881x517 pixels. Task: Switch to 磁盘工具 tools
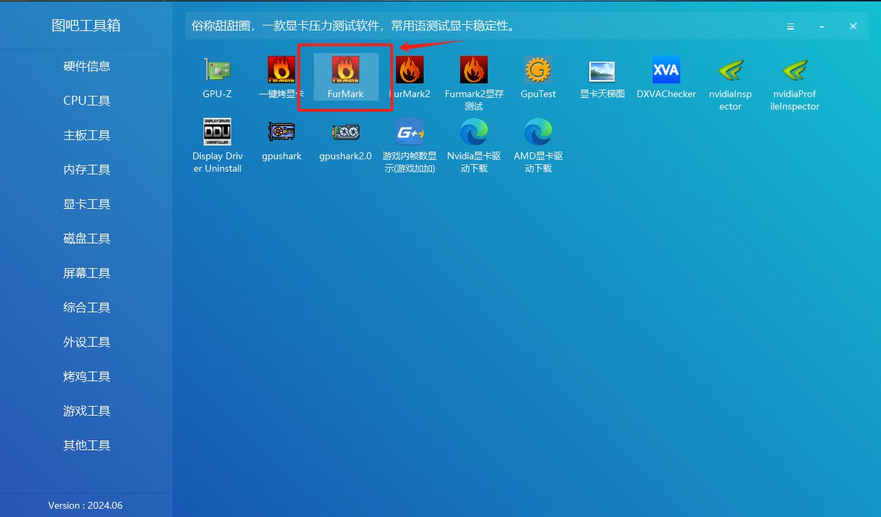click(87, 239)
